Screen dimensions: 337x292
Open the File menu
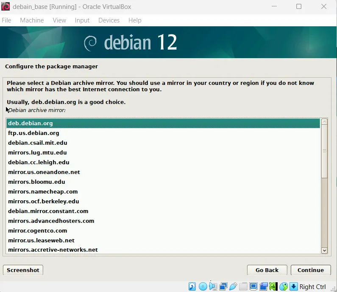(6, 20)
